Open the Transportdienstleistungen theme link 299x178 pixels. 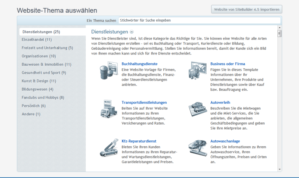144,102
